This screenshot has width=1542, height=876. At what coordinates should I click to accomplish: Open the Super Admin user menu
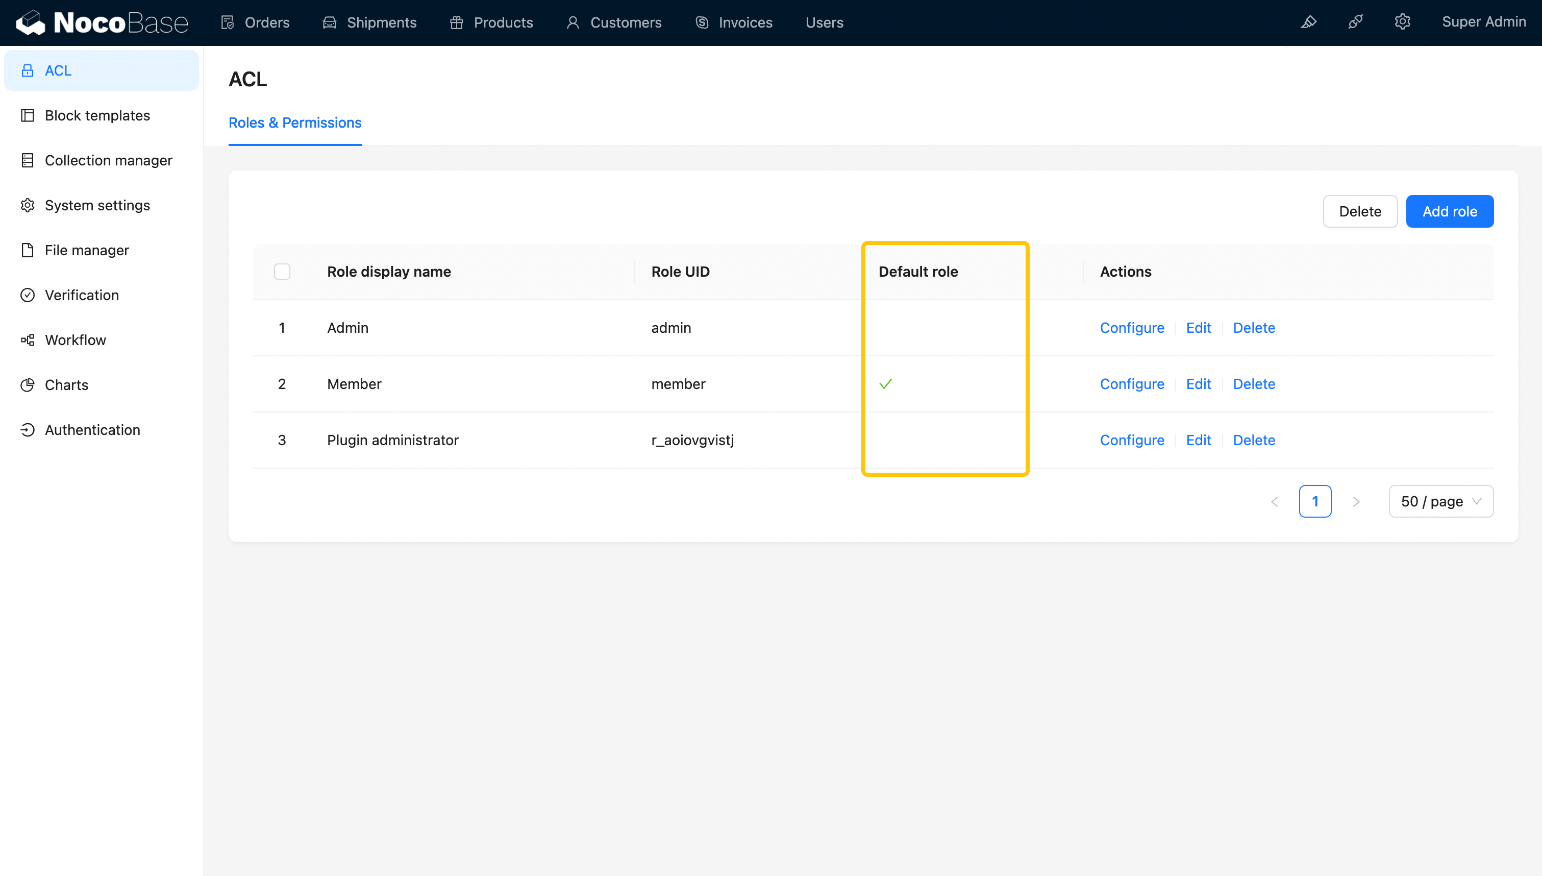click(1483, 22)
